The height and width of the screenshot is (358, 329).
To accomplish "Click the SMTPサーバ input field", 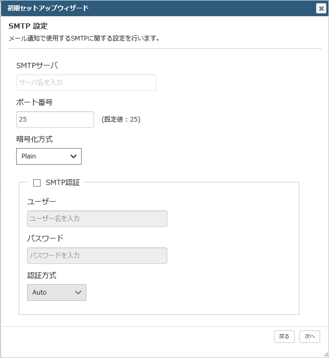I will [86, 83].
